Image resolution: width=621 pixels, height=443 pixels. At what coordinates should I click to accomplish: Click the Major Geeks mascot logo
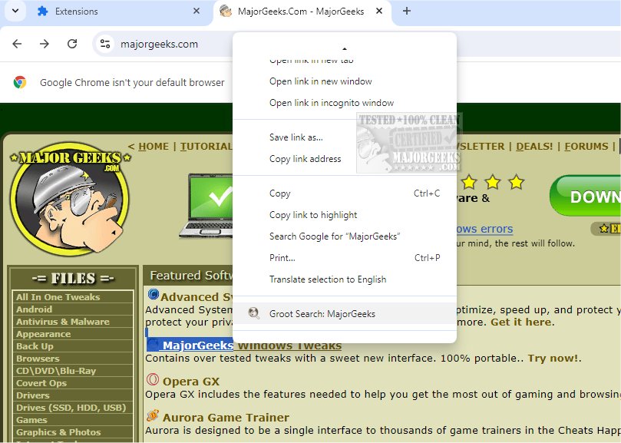click(x=70, y=200)
